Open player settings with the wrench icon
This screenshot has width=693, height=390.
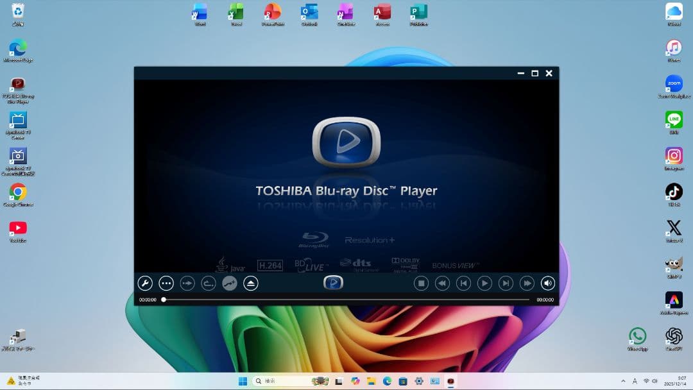(145, 283)
